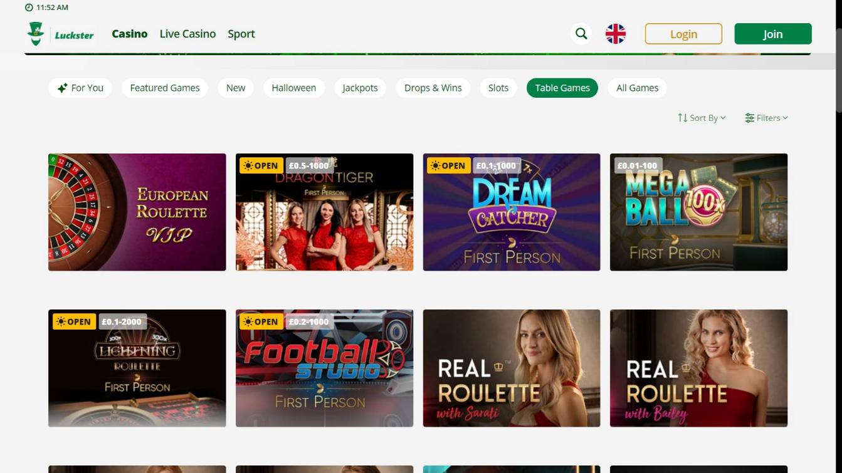
Task: Click the UK flag language icon
Action: pyautogui.click(x=615, y=34)
